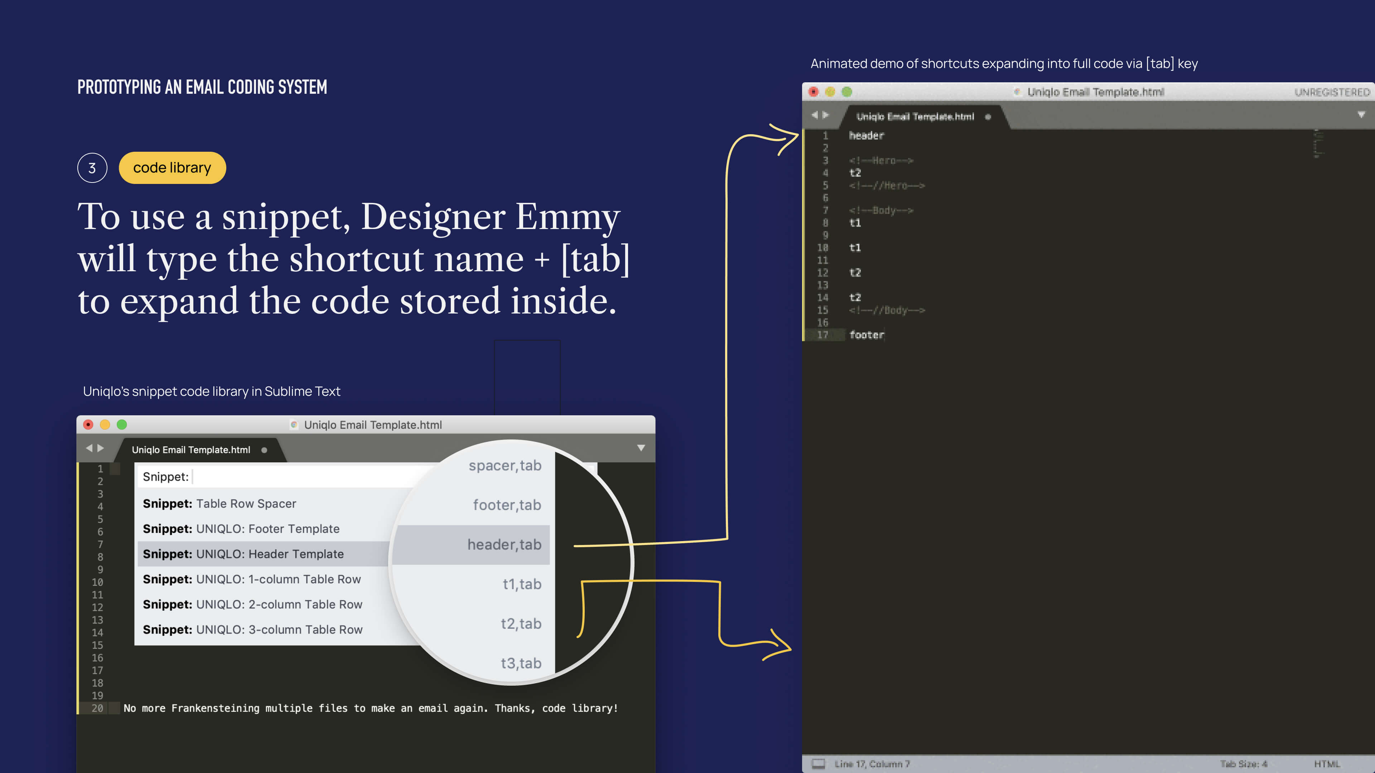Click 't3,tab' shortcut in magnified circle
1375x773 pixels.
pyautogui.click(x=521, y=663)
